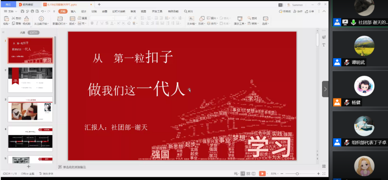Switch to the 设计 ribbon tab
Viewport: 388px width, 180px height.
tap(84, 11)
